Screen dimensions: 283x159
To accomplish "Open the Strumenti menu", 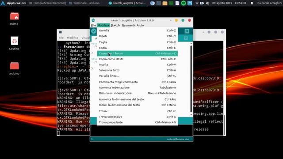I will [128, 25].
